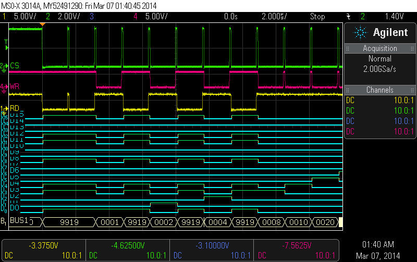Click the Agilent logo
This screenshot has height=262, width=417.
pos(381,32)
